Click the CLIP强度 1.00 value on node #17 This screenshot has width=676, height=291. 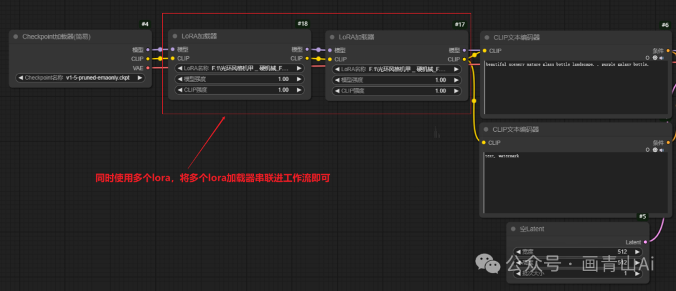coord(441,91)
